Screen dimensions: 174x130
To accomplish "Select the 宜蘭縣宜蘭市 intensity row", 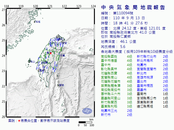I will click(153, 69).
